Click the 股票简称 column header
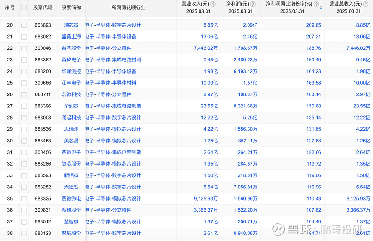This screenshot has width=373, height=241. pos(71,7)
